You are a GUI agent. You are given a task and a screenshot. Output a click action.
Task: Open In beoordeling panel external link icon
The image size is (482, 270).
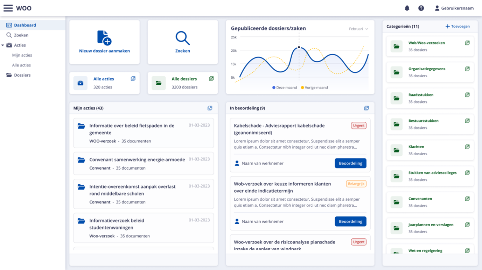point(366,108)
